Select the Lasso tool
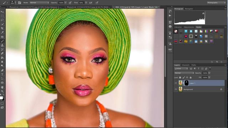228x128 pixels. tap(2, 20)
